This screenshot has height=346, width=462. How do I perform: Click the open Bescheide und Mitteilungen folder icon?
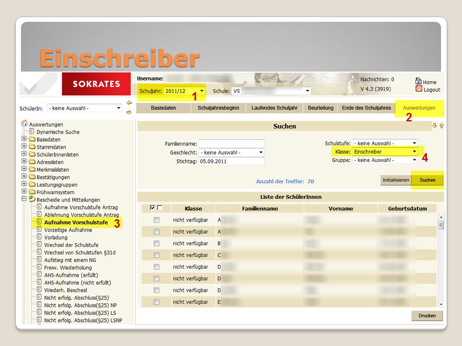point(32,199)
